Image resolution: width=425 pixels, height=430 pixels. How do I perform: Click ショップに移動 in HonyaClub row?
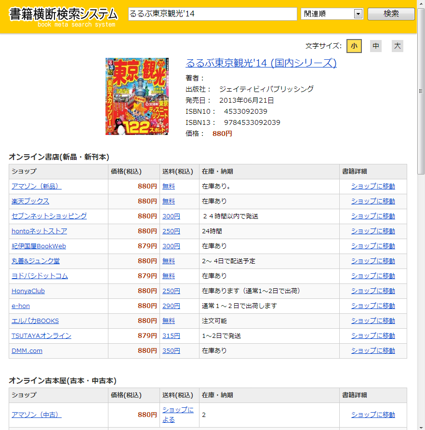coord(373,291)
